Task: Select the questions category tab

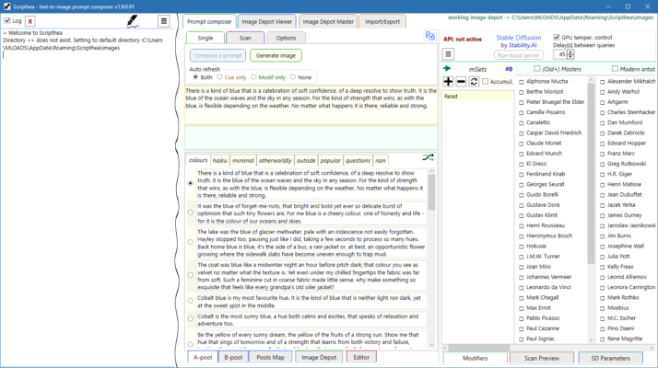Action: click(x=358, y=160)
